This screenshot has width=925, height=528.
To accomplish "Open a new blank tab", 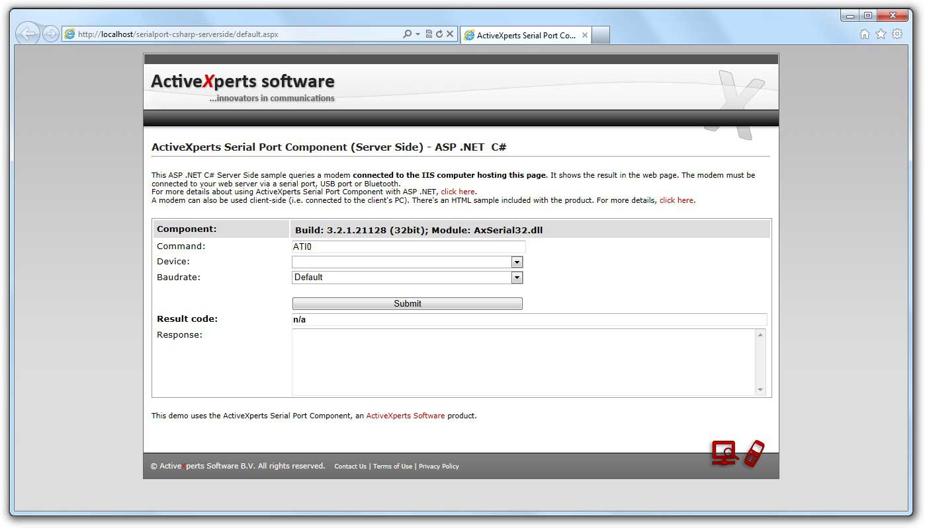I will click(x=600, y=36).
